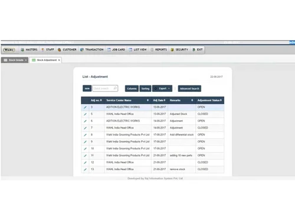295x221 pixels.
Task: Open the REPORTS menu
Action: coord(159,50)
